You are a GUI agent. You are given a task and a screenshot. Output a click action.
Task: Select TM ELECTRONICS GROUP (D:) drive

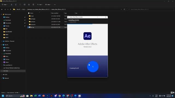(13, 68)
